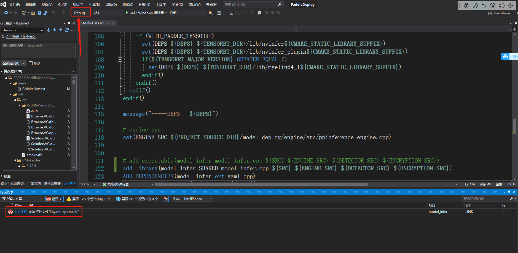The height and width of the screenshot is (253, 518).
Task: Click the Git sync icon
Action: pos(67,30)
